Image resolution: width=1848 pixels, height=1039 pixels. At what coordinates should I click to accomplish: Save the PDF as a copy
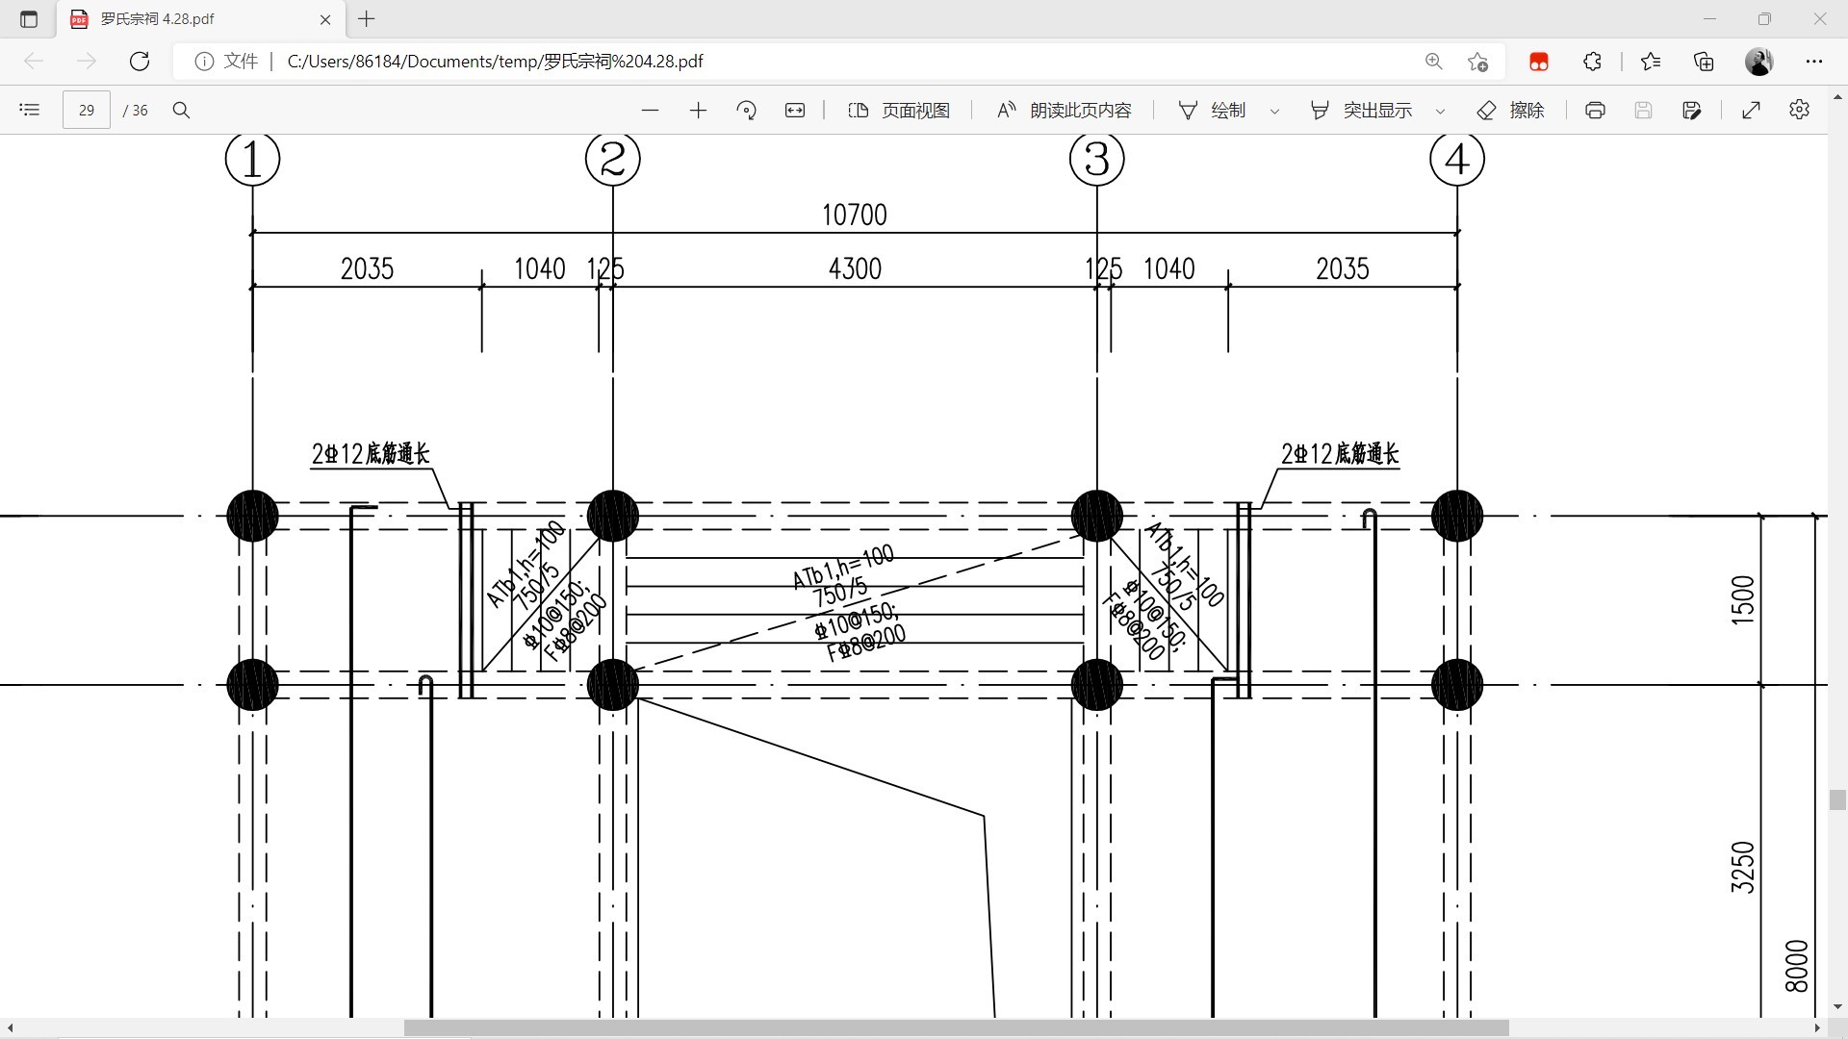[x=1692, y=110]
